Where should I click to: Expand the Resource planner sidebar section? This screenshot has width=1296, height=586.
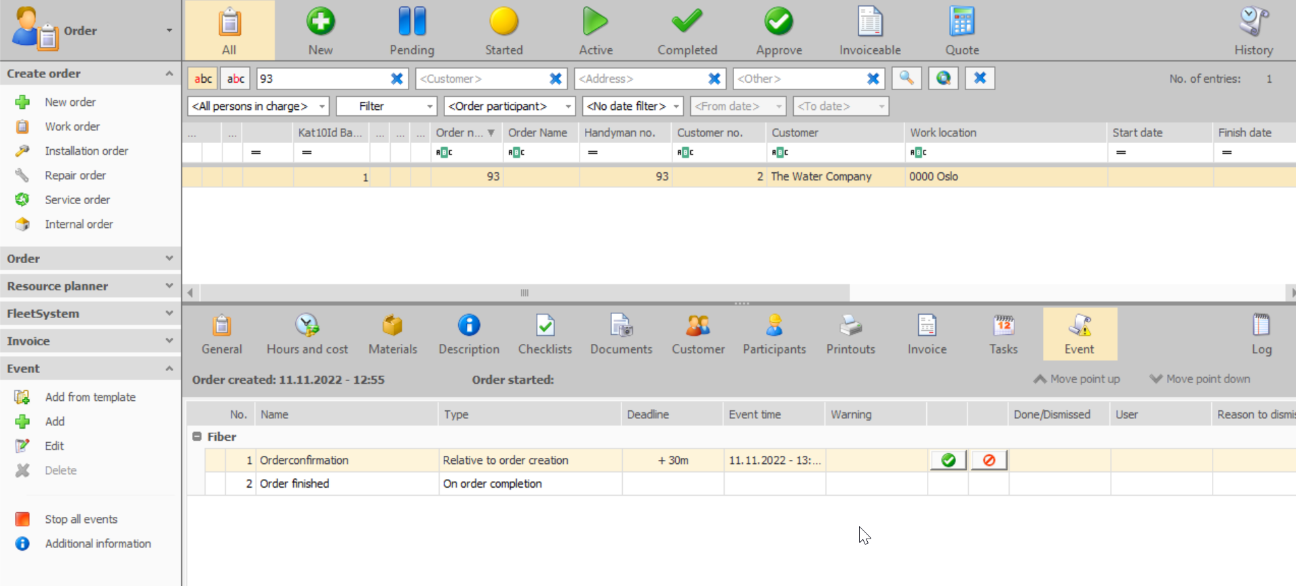pos(90,286)
